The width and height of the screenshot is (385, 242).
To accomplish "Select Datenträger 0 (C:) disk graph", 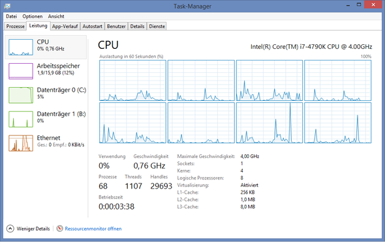I will [x=21, y=95].
